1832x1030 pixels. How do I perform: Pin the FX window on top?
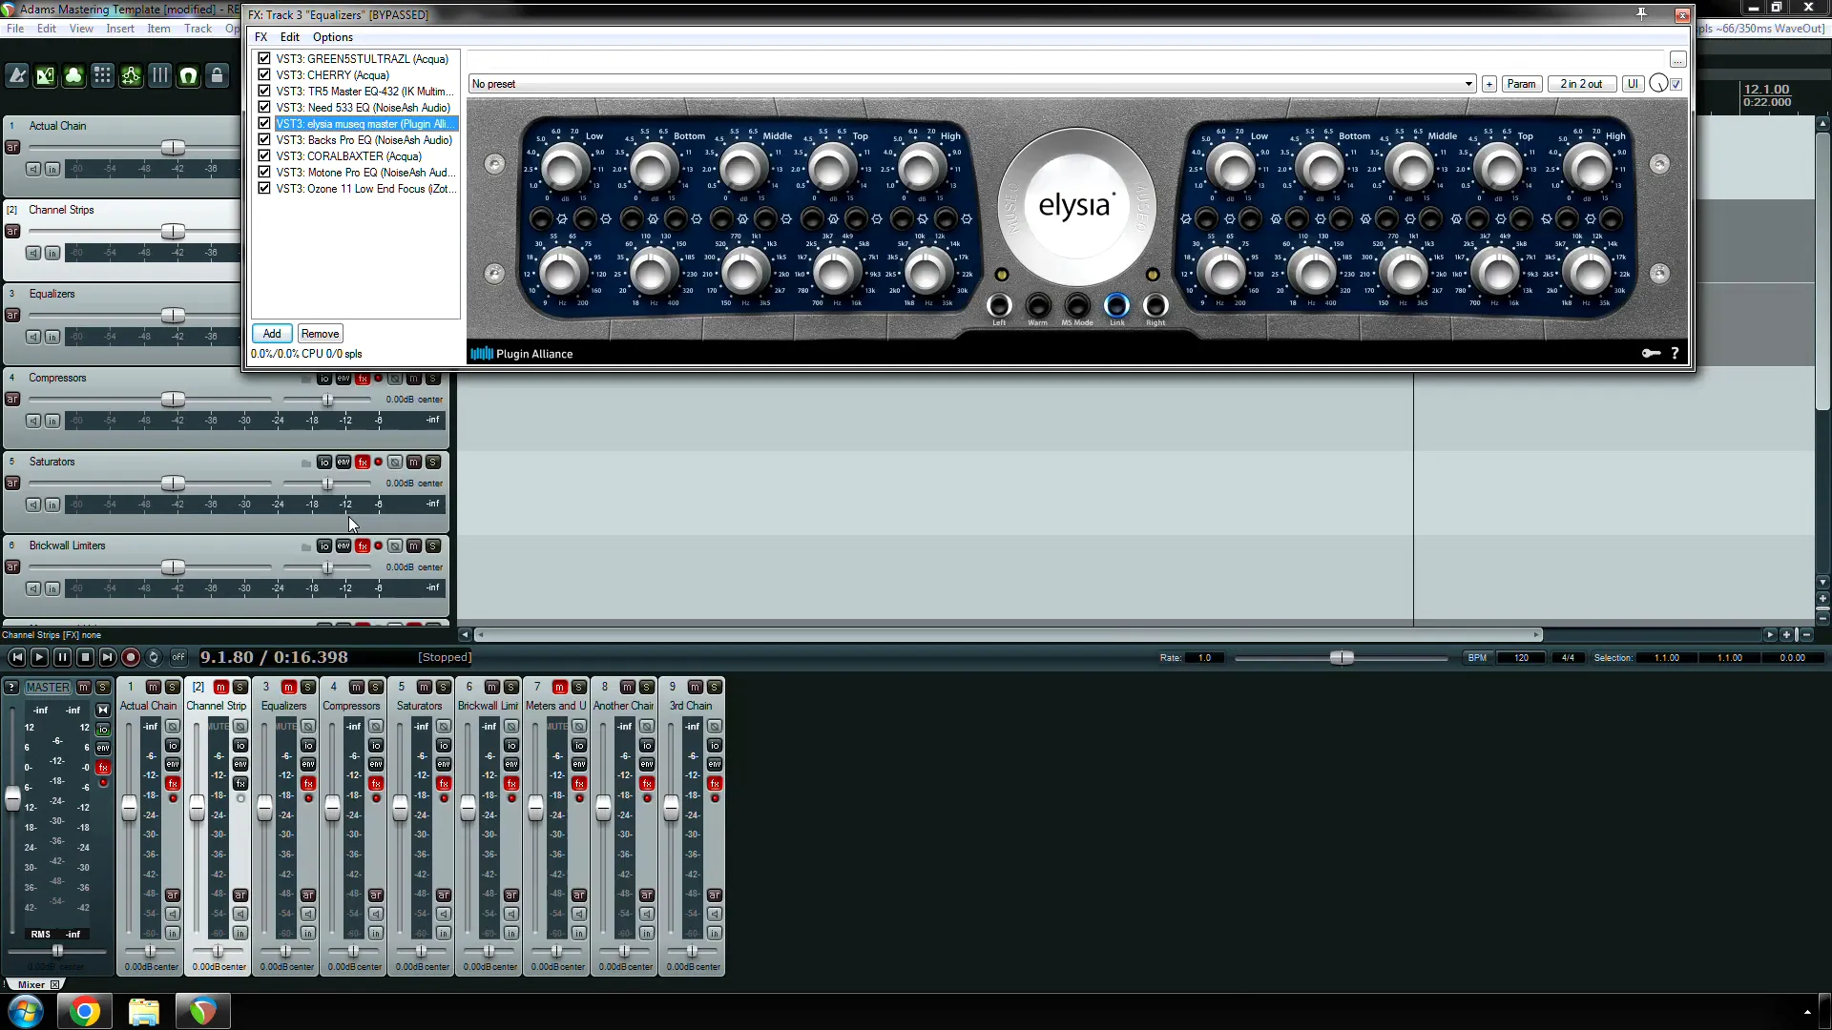pyautogui.click(x=1642, y=14)
